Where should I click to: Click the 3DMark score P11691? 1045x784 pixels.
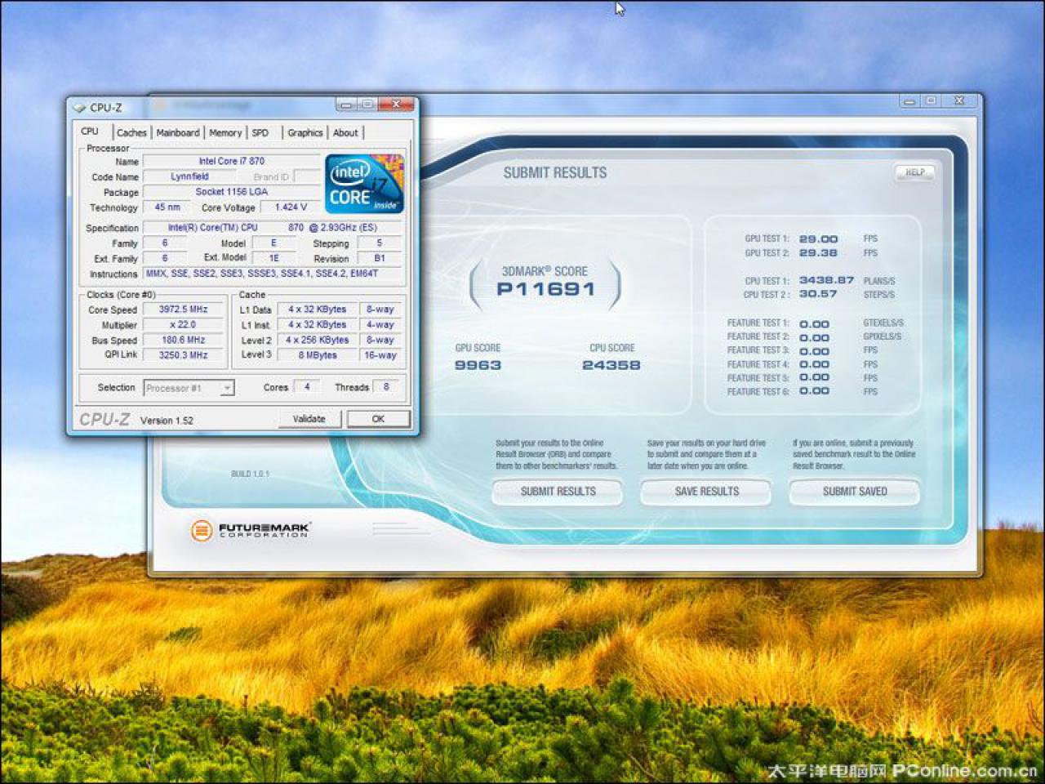pyautogui.click(x=546, y=289)
